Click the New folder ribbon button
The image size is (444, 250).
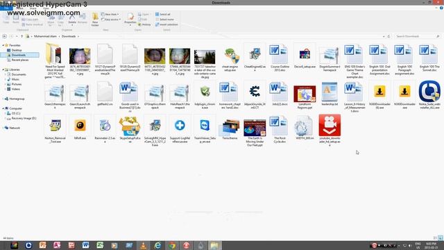(95, 19)
